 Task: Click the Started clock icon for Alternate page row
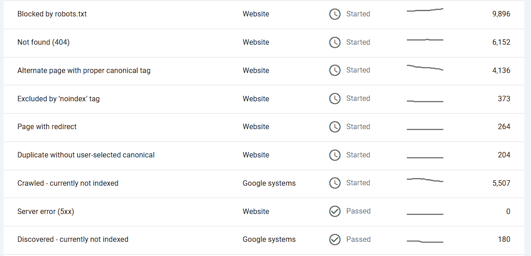click(x=335, y=70)
